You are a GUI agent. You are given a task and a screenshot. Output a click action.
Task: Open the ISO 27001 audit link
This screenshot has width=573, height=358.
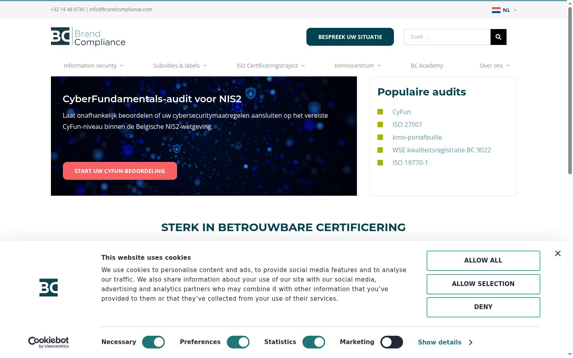pyautogui.click(x=407, y=125)
